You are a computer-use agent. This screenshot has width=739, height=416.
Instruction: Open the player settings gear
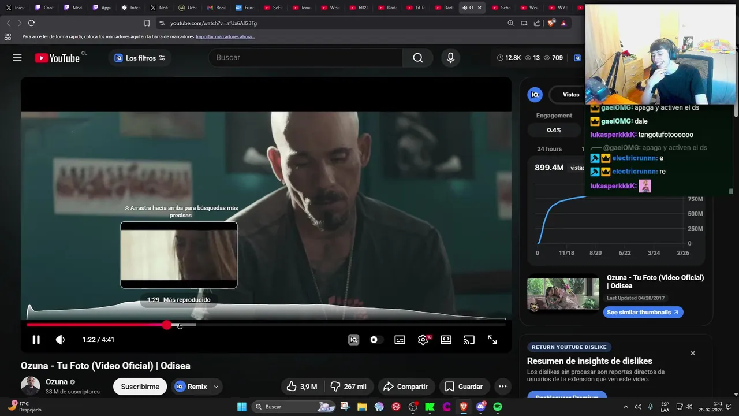pos(423,340)
